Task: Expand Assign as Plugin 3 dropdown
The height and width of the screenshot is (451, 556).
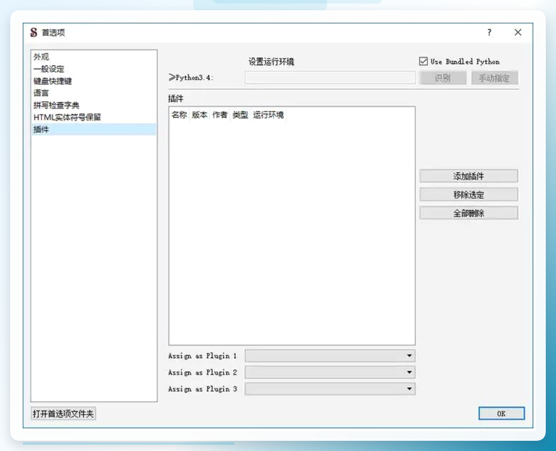Action: tap(330, 389)
